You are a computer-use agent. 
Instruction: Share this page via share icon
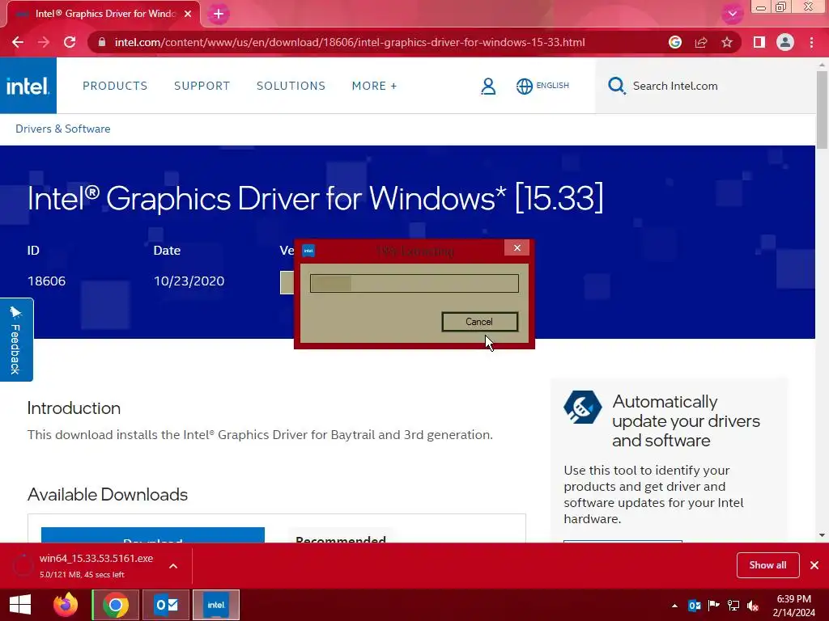[701, 42]
